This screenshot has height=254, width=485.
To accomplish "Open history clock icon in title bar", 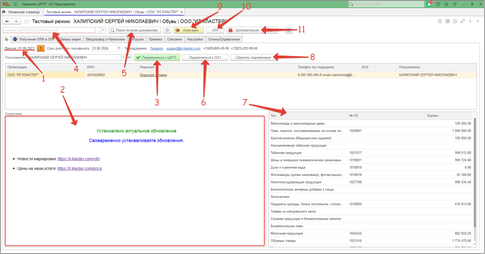I will (x=438, y=4).
